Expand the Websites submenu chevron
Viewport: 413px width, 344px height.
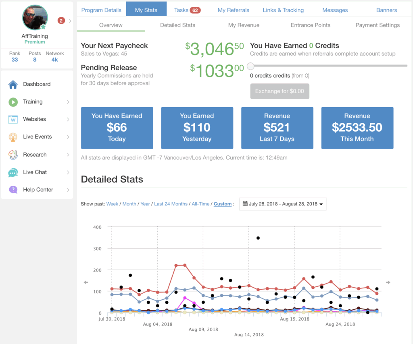pos(68,119)
